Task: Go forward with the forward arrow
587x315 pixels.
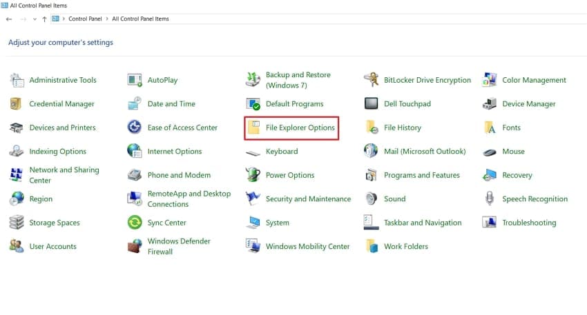Action: [x=23, y=19]
